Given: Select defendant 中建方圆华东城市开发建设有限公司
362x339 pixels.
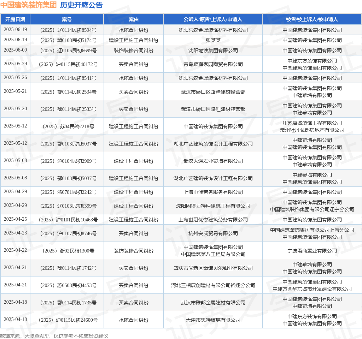Looking at the screenshot, I should pos(312,289).
